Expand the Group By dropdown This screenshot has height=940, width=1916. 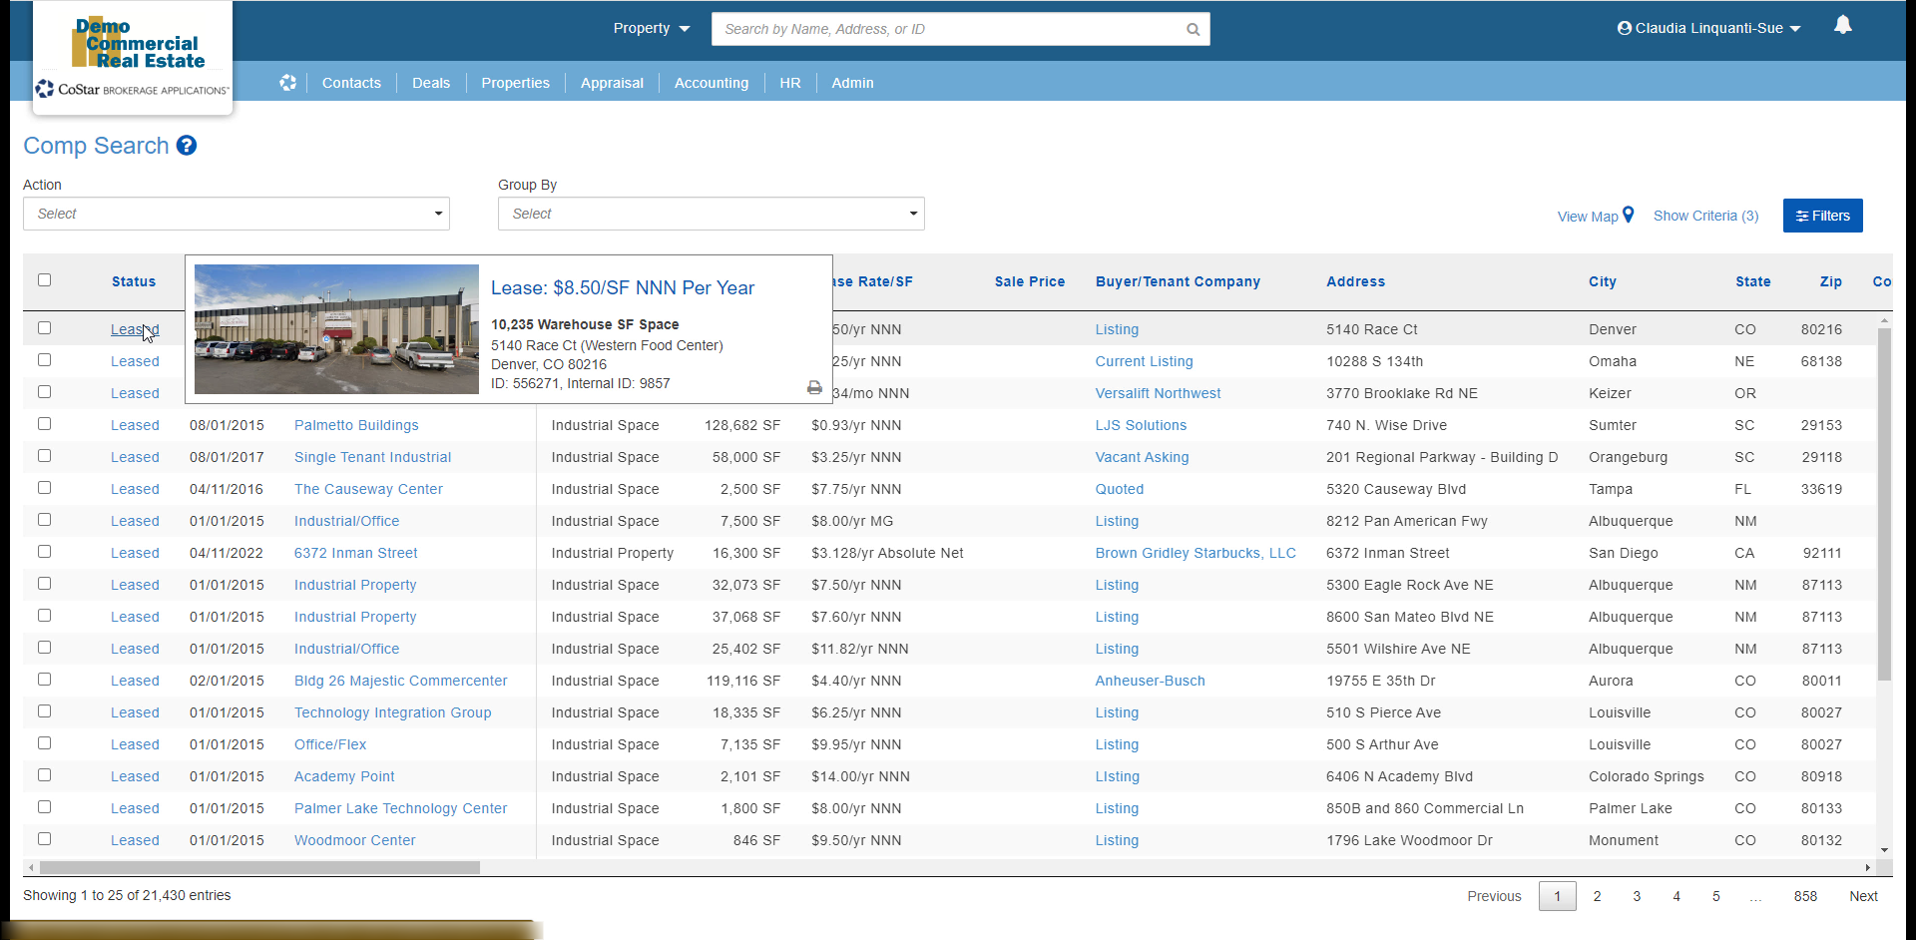pyautogui.click(x=711, y=214)
